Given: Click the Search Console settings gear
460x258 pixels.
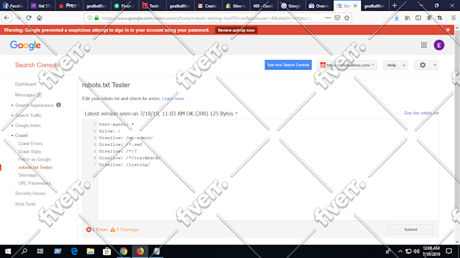Looking at the screenshot, I should point(422,65).
